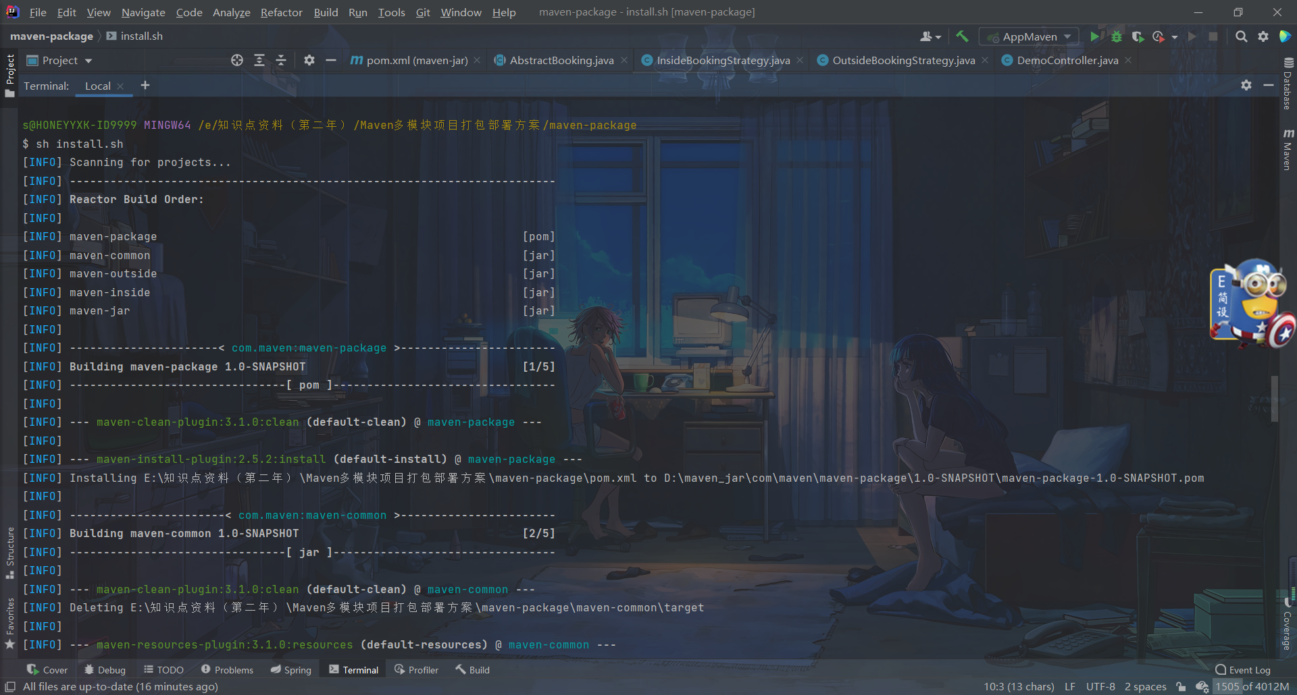1297x695 pixels.
Task: Open the Refactor menu
Action: (281, 12)
